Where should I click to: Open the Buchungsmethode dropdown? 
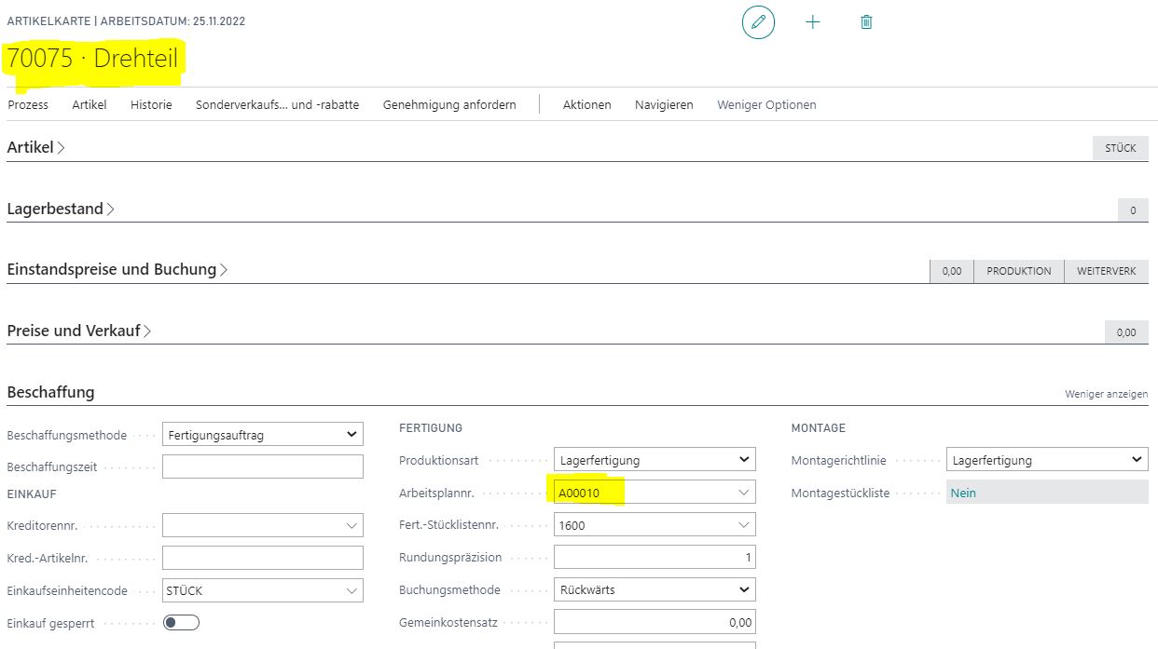pos(655,589)
